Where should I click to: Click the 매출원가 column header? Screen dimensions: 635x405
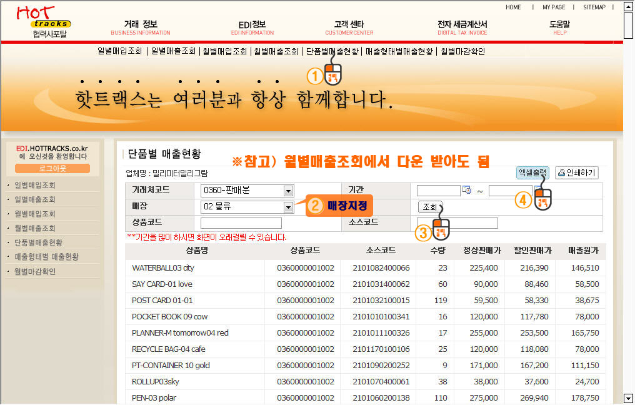coord(583,250)
